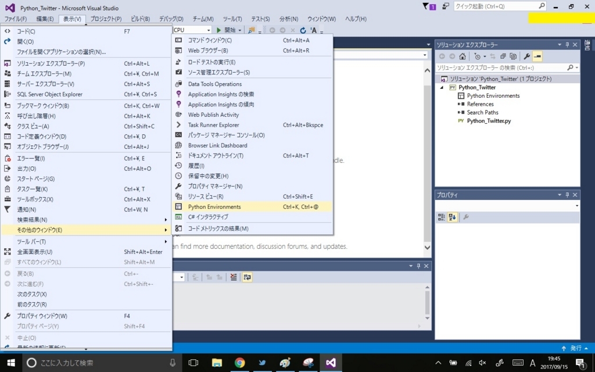Click the Solution Explorer search field
Viewport: 595px width, 372px height.
[x=501, y=67]
